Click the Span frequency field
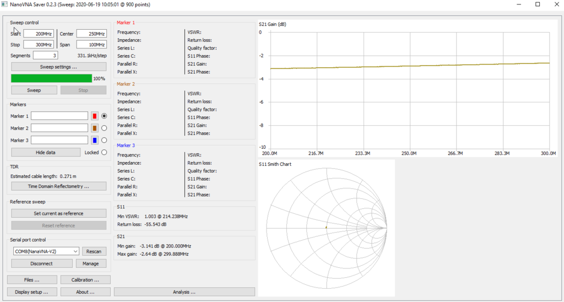Viewport: 564px width, 302px height. click(x=91, y=45)
